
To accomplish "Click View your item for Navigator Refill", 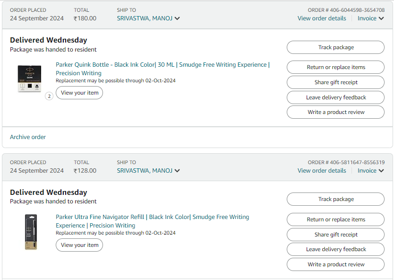I will [x=79, y=245].
